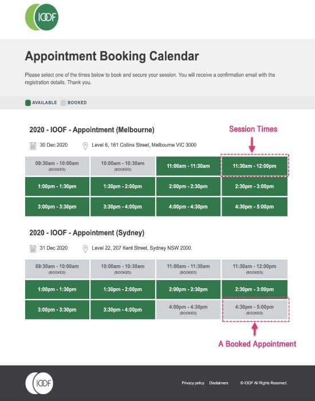315x401 pixels.
Task: Open the Disclaimers footer link
Action: 219,383
